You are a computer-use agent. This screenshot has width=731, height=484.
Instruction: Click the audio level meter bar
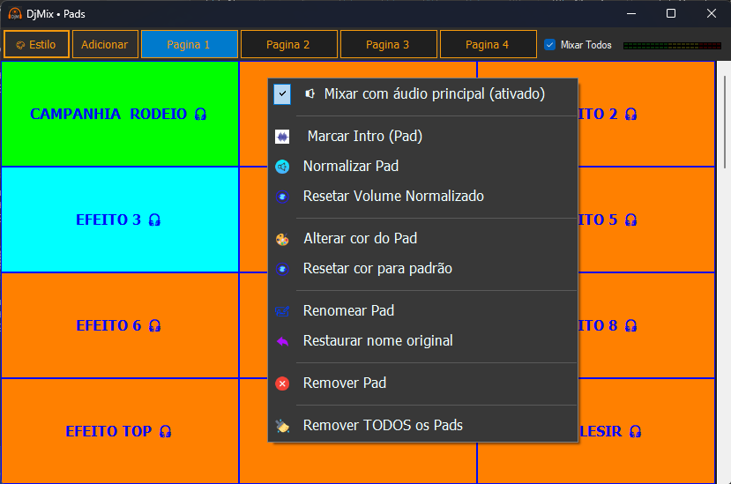point(672,46)
